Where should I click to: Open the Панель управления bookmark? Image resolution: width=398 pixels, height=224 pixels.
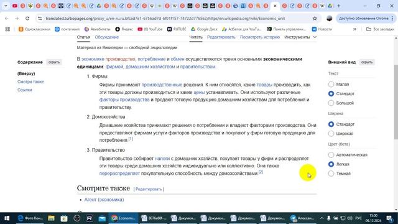(x=286, y=29)
